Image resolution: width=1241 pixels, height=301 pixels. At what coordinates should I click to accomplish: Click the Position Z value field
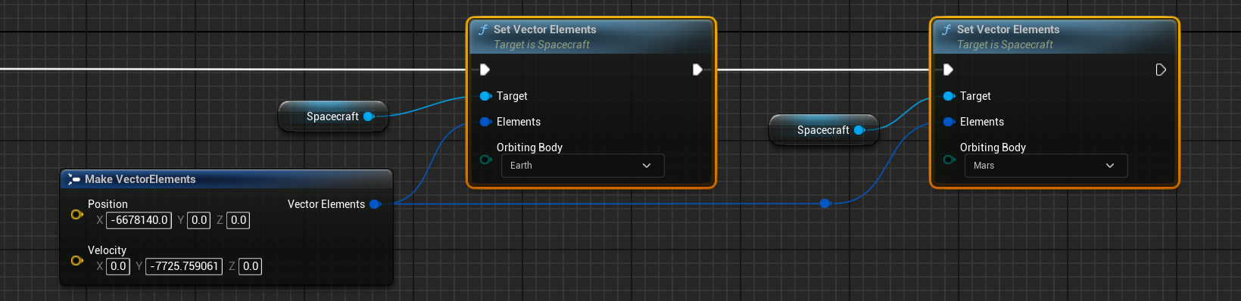(x=239, y=220)
